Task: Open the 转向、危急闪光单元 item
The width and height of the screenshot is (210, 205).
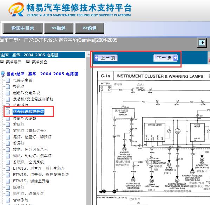Action: (x=30, y=149)
